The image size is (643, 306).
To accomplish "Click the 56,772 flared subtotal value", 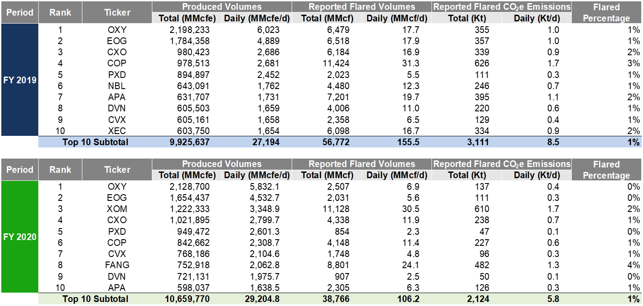I will pyautogui.click(x=334, y=142).
